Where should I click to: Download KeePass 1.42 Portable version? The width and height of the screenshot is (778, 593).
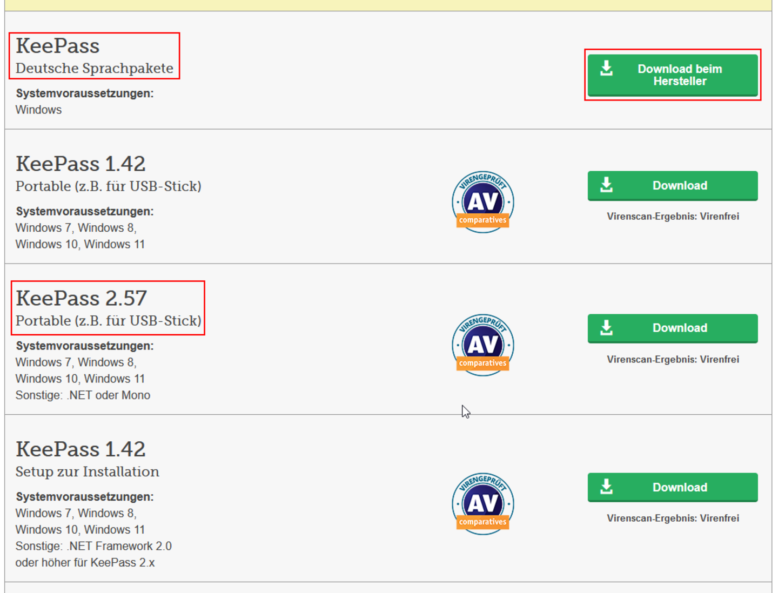[x=673, y=186]
